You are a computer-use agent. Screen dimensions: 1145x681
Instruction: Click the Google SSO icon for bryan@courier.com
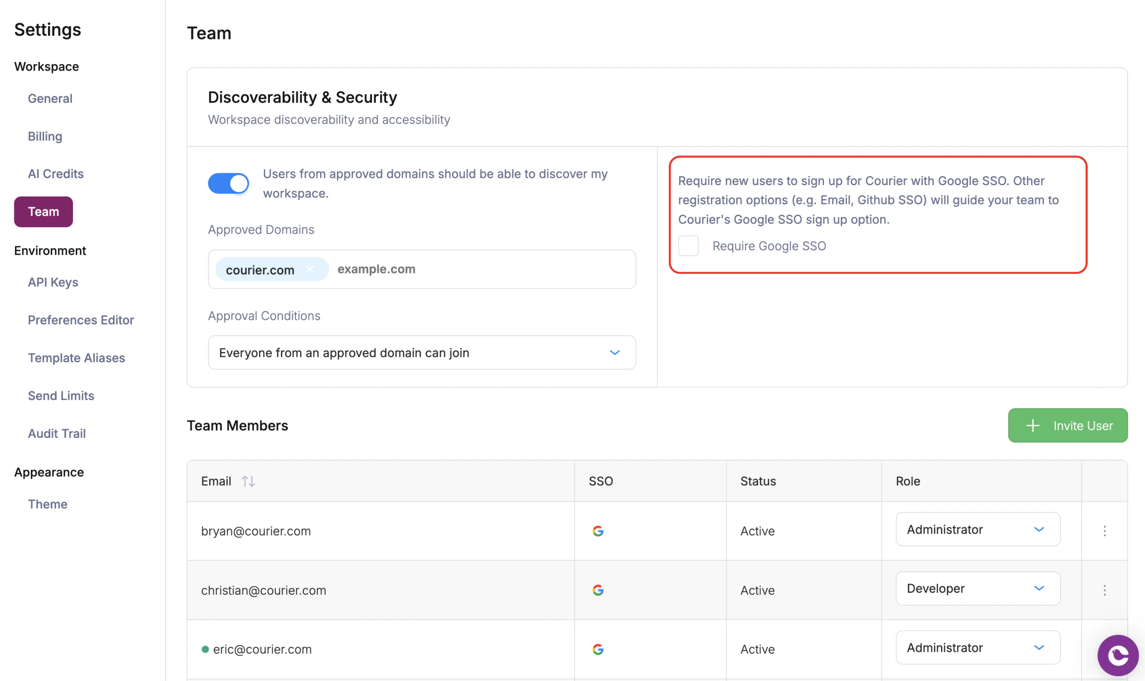tap(598, 531)
